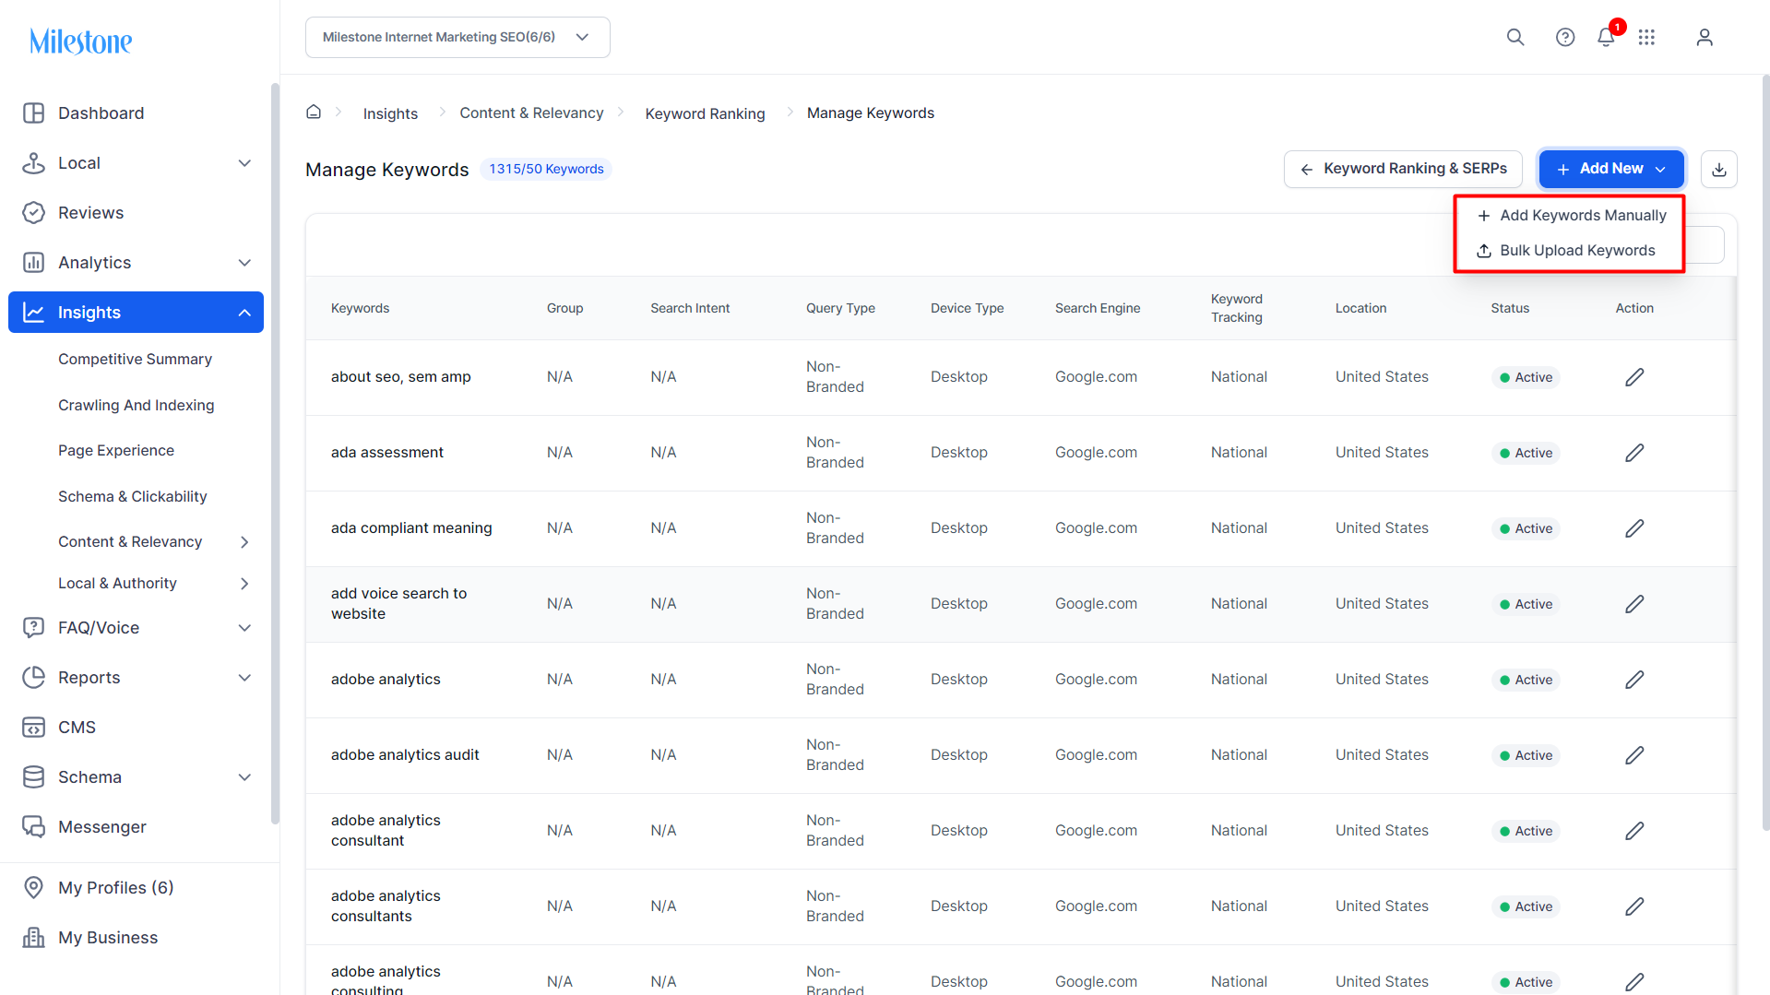1770x995 pixels.
Task: Click the sidebar vertical scrollbar
Action: [x=275, y=452]
